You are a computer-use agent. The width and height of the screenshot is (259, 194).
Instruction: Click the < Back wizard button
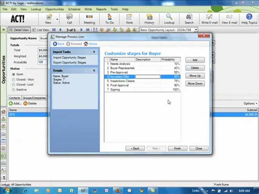point(135,148)
